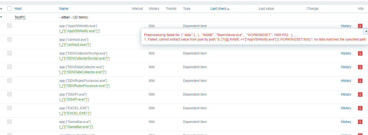Tick the checkbox for EXCEL.EXE row
Viewport: 368px width, 135px height.
pyautogui.click(x=10, y=108)
